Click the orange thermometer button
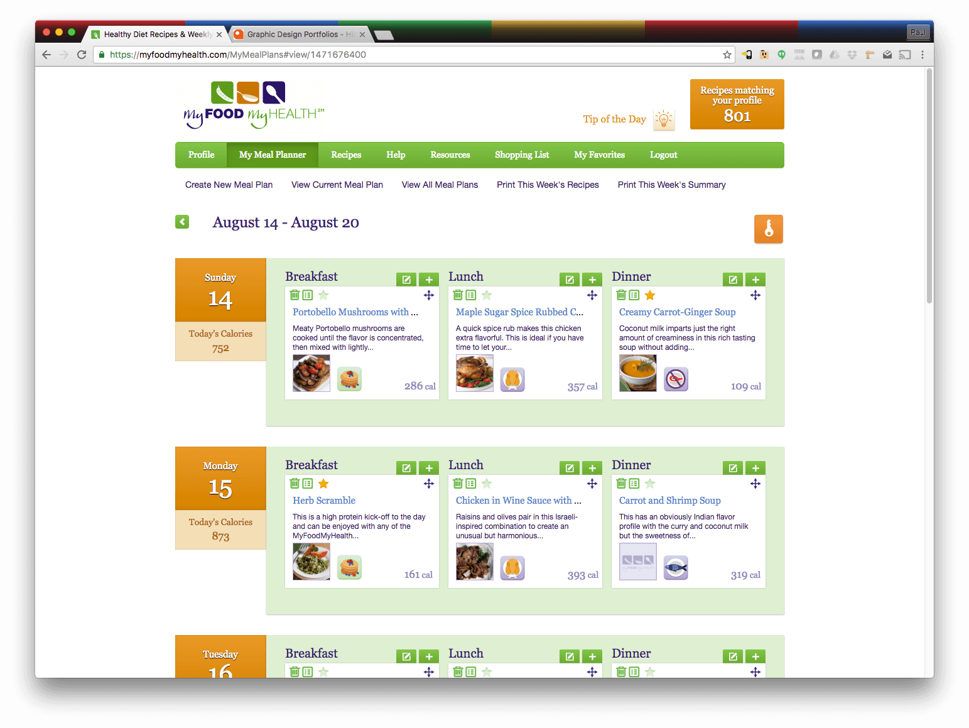Viewport: 969px width, 728px height. tap(769, 229)
